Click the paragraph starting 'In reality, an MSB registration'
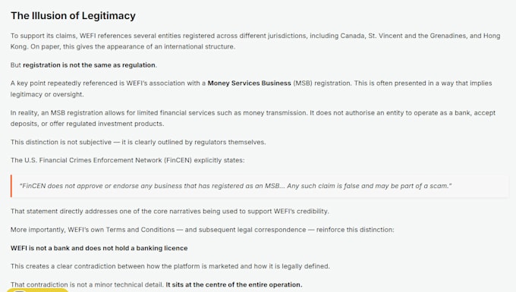The height and width of the screenshot is (292, 516). tap(253, 118)
